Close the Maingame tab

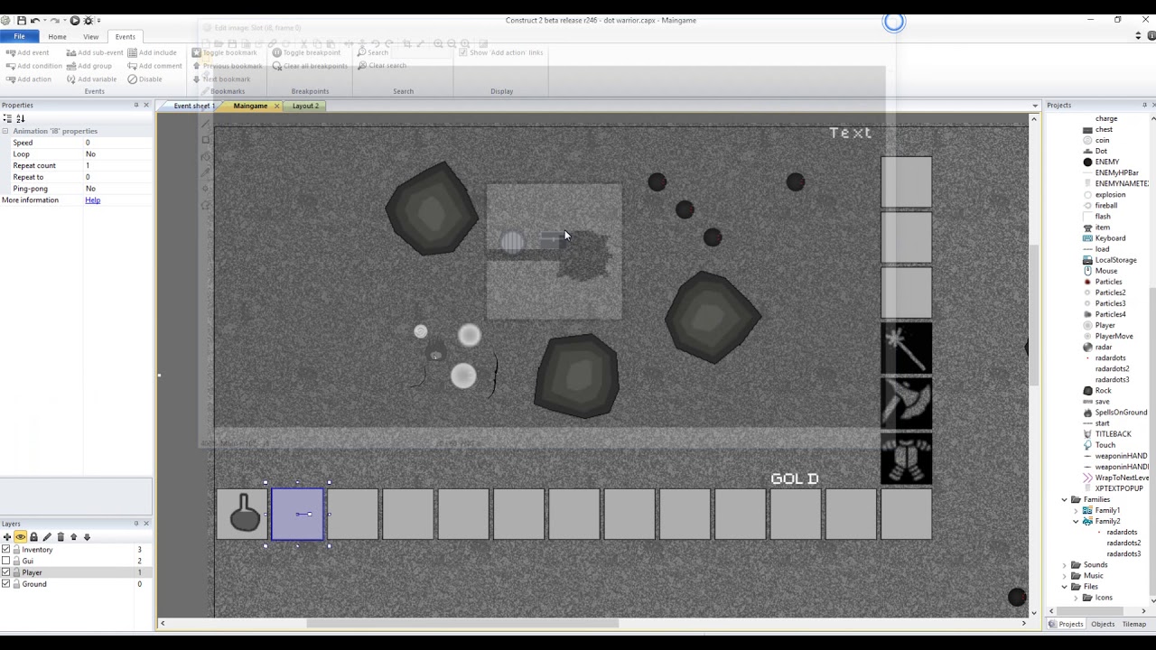pos(276,107)
